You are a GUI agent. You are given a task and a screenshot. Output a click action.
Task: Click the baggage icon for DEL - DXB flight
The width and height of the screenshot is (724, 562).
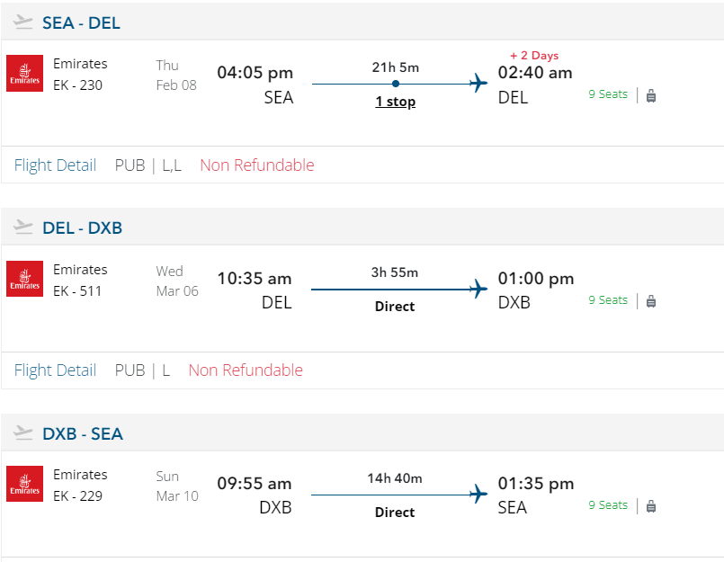click(x=651, y=301)
